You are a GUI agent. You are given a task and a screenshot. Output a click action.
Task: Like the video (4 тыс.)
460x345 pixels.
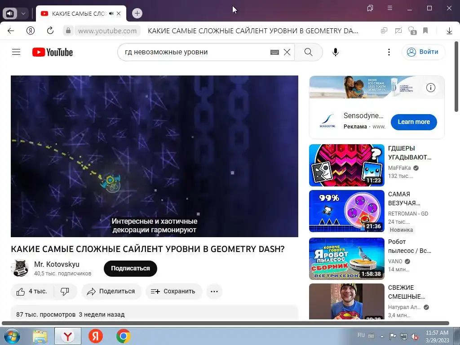[x=32, y=291]
